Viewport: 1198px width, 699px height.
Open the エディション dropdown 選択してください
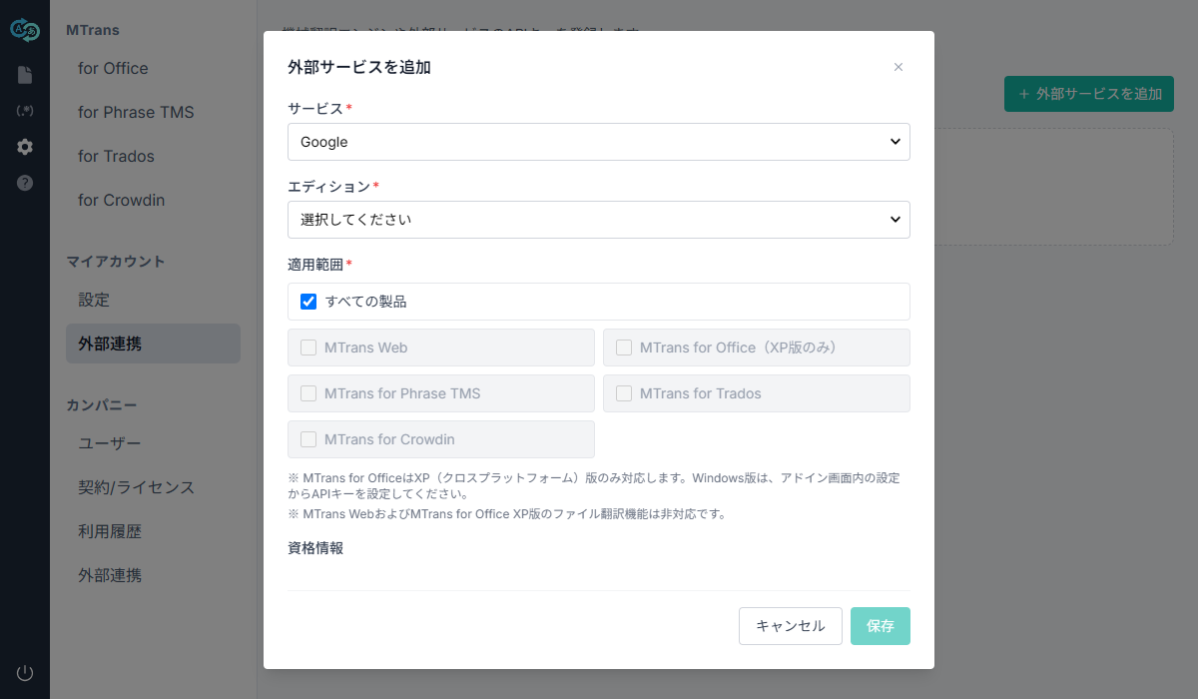point(599,220)
